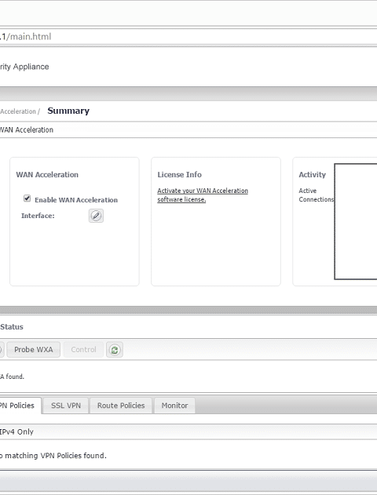Click the Enable WAN Acceleration label text
This screenshot has height=495, width=377.
coord(76,200)
